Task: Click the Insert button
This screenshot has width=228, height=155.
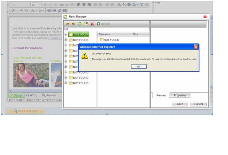Action: 180,104
